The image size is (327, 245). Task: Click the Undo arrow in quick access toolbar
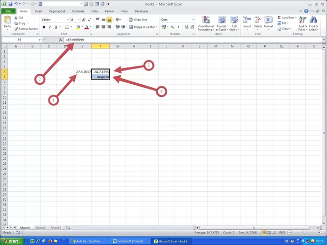[16, 4]
